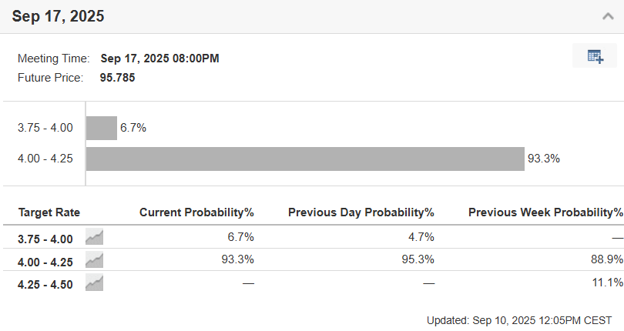Click the 3.75 - 4.00 target rate label in table
624x331 pixels.
coord(45,239)
